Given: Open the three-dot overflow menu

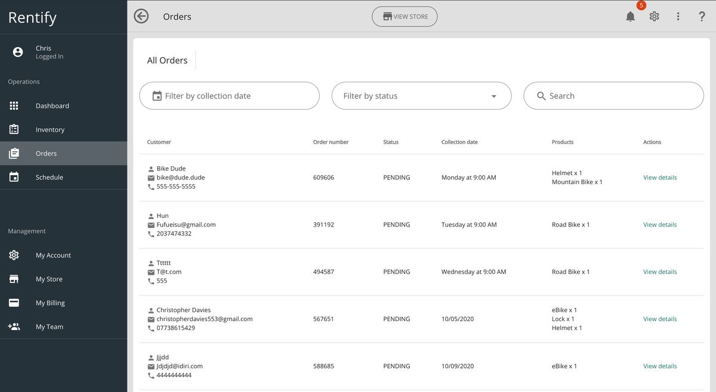Looking at the screenshot, I should click(678, 16).
